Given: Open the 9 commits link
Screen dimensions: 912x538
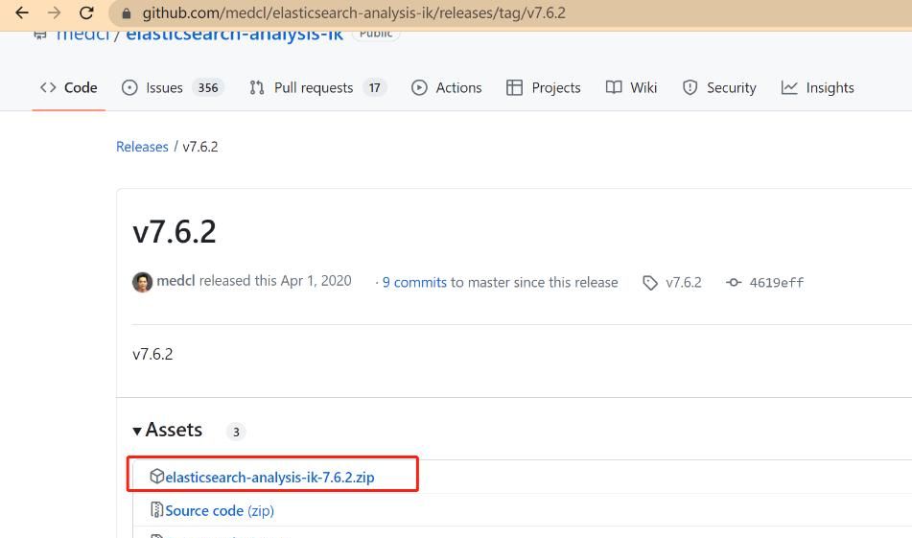Looking at the screenshot, I should pyautogui.click(x=414, y=282).
